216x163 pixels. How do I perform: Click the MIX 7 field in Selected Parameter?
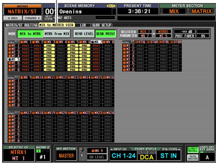pos(145,32)
